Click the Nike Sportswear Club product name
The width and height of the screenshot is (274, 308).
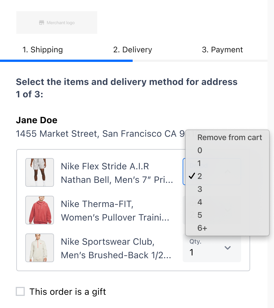click(x=108, y=242)
